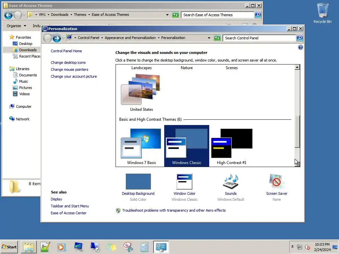339x254 pixels.
Task: Select Recent Places in Explorer sidebar
Action: pos(26,56)
